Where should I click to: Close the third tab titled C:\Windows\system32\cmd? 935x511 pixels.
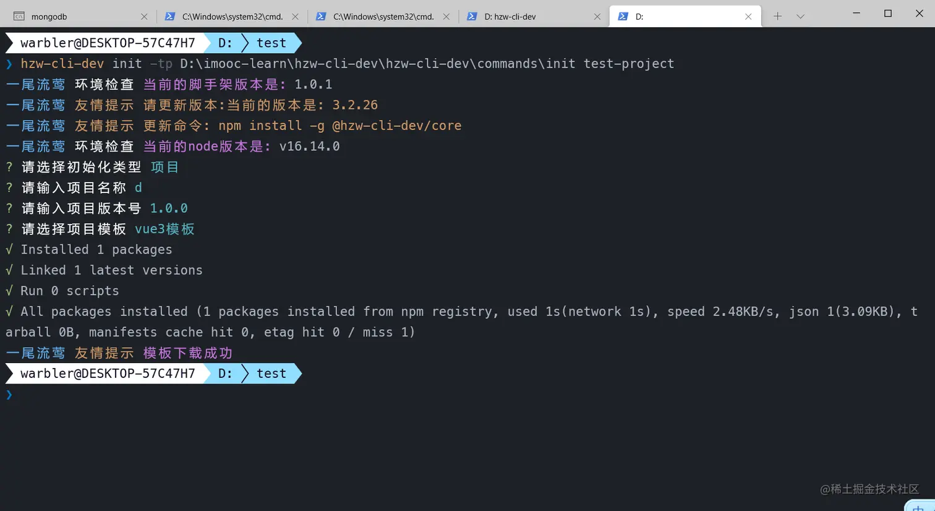coord(446,17)
